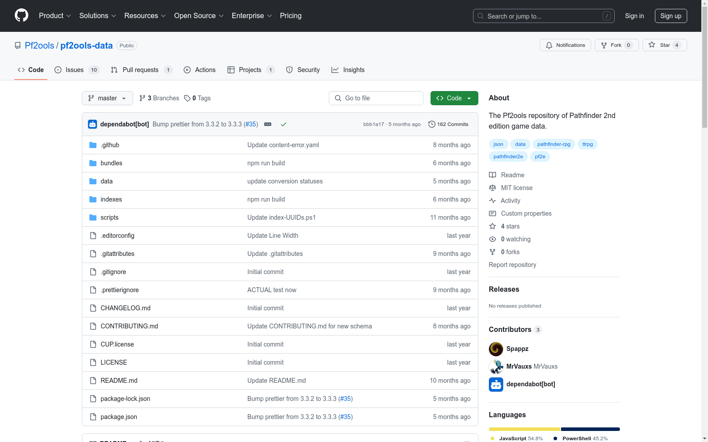Fork the repository
Image resolution: width=708 pixels, height=442 pixels.
(x=617, y=45)
